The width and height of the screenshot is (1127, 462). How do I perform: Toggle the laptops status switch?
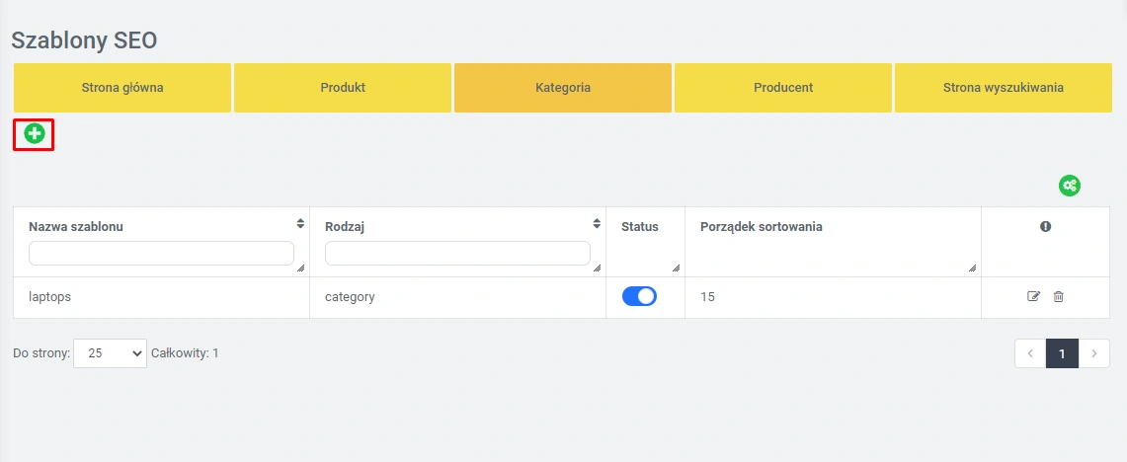tap(639, 296)
